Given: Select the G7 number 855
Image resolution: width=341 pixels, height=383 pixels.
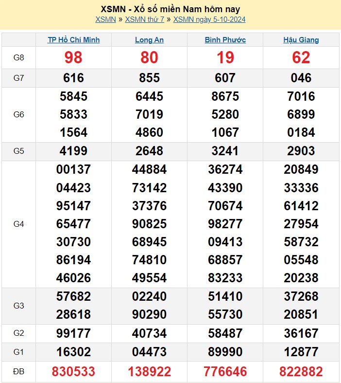Looking at the screenshot, I should coord(149,78).
